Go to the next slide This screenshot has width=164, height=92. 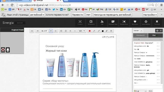pyautogui.click(x=51, y=31)
